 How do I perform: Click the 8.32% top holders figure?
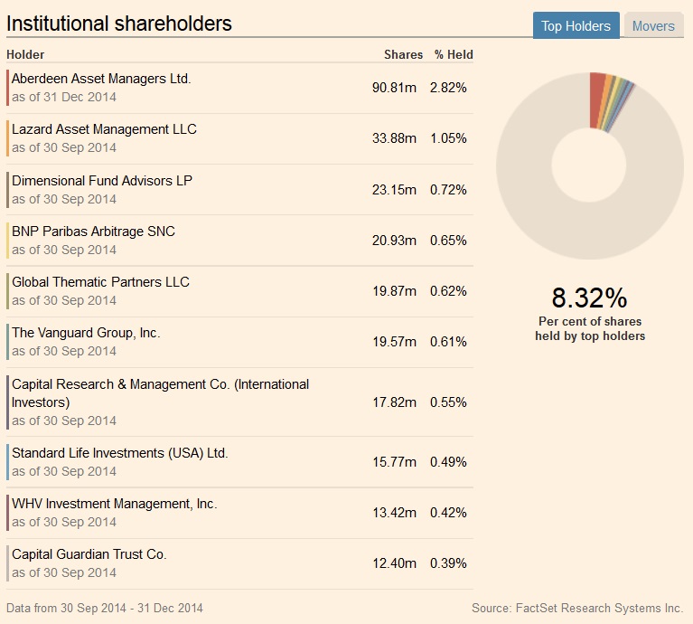point(589,298)
